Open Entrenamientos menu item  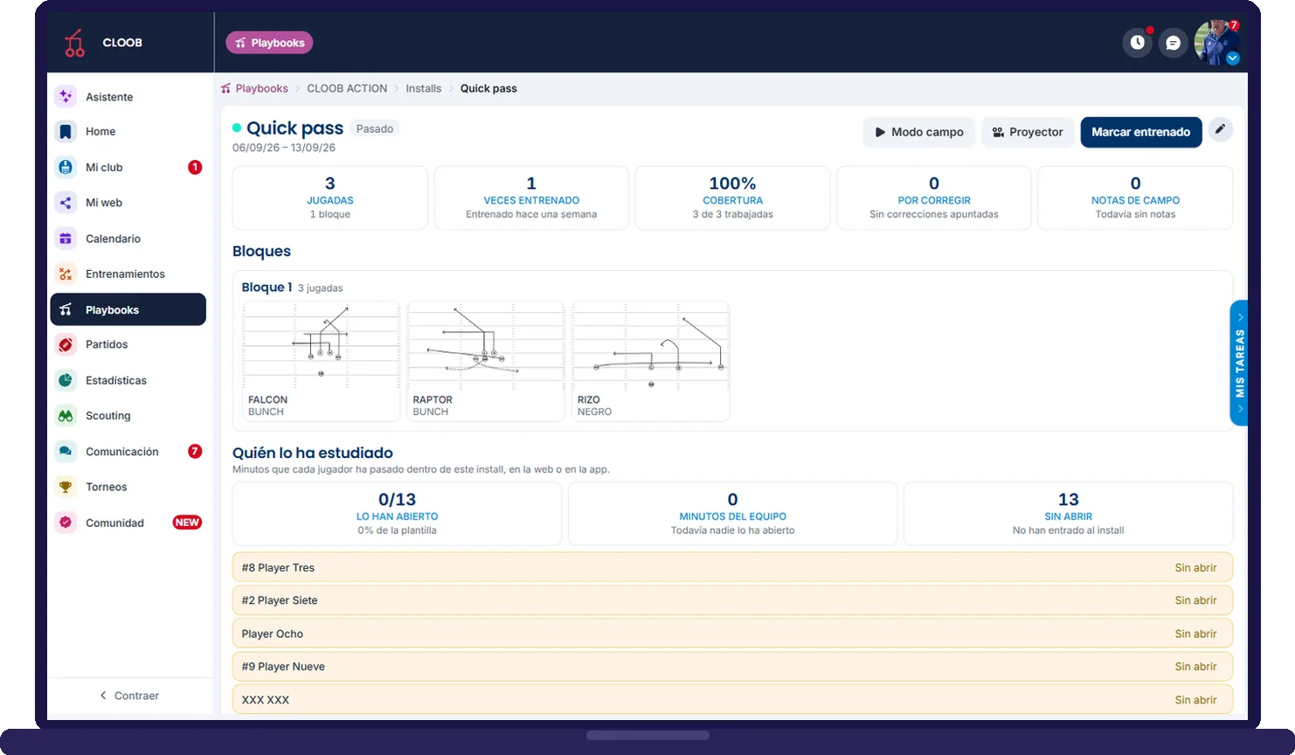[128, 274]
